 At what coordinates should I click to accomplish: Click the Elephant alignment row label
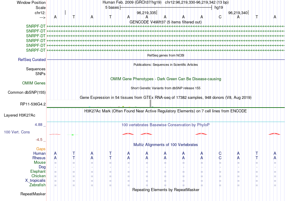pyautogui.click(x=38, y=172)
